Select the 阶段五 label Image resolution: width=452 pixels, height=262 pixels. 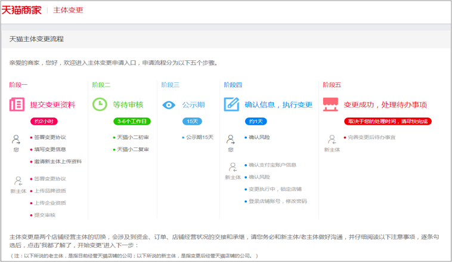pos(332,85)
